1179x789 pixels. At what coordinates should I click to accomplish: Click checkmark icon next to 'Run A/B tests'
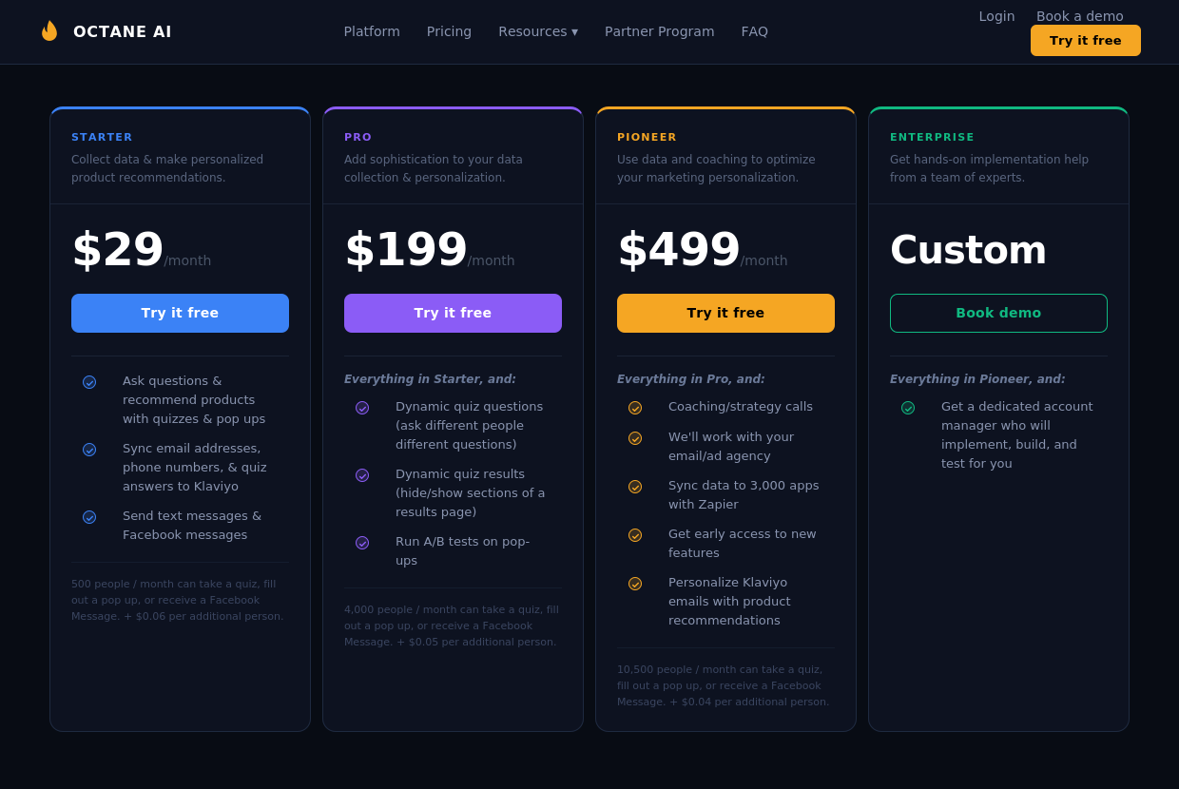pyautogui.click(x=362, y=543)
